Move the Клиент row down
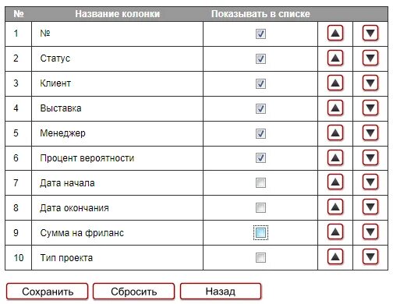 pos(370,83)
